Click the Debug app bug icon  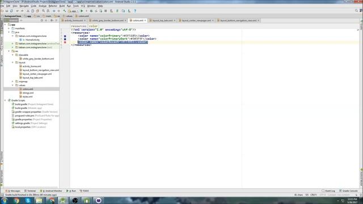coord(91,11)
